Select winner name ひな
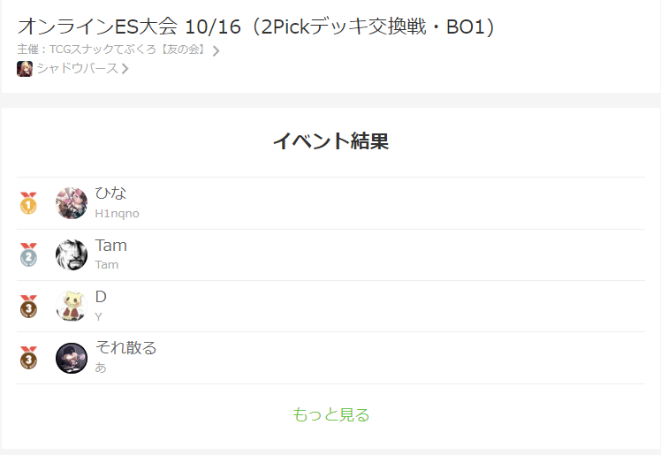This screenshot has height=455, width=661. click(x=110, y=193)
